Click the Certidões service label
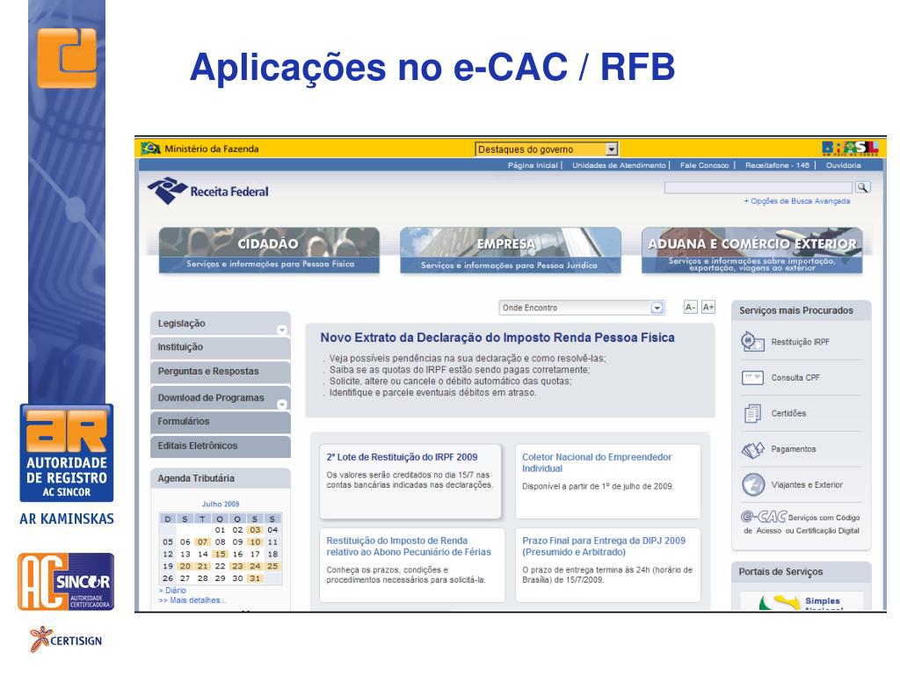The image size is (900, 675). (x=788, y=413)
